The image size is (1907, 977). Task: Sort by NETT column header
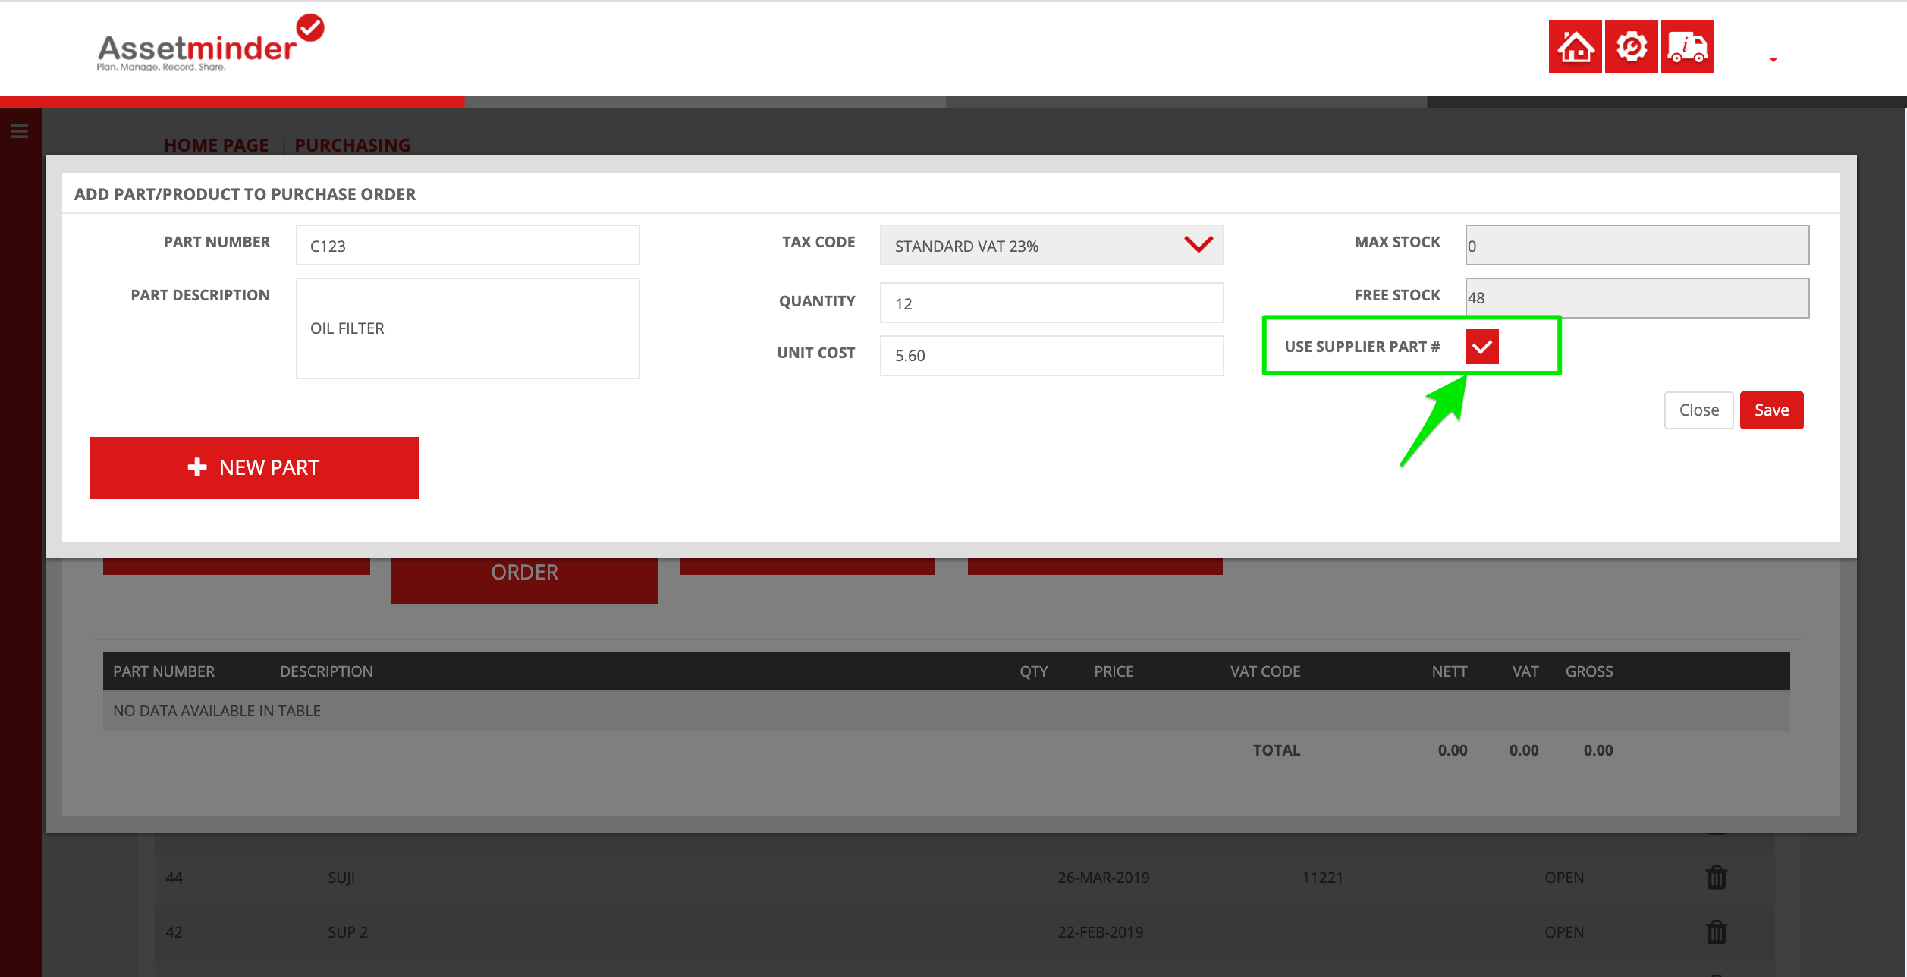1449,671
